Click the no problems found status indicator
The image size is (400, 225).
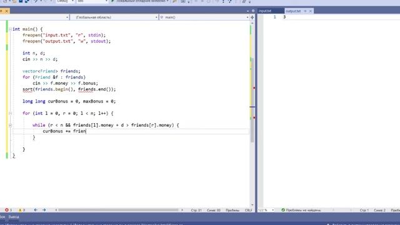click(x=301, y=210)
